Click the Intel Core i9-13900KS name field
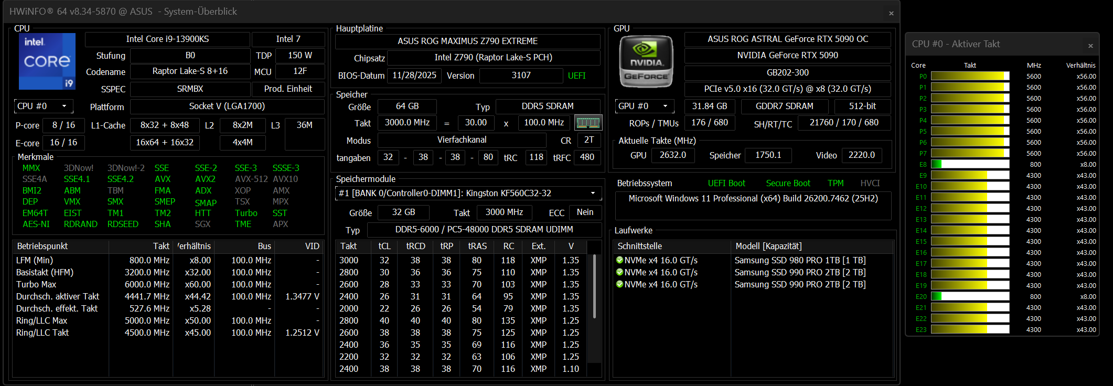Screen dimensions: 1113x386 point(167,39)
